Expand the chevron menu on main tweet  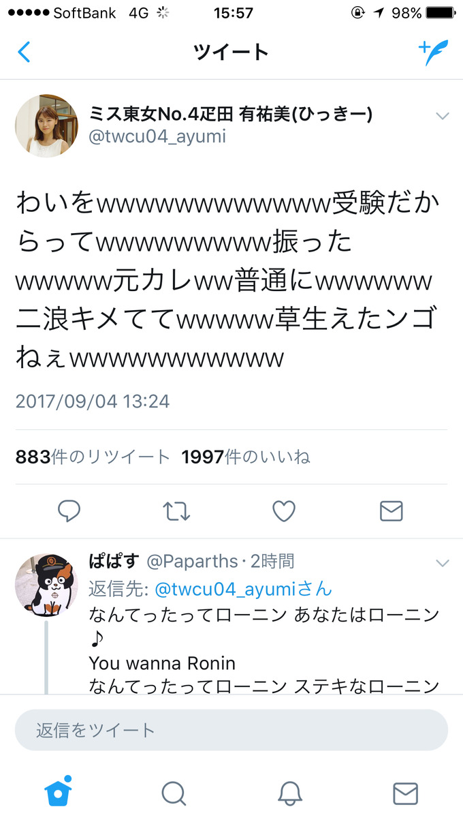(443, 116)
